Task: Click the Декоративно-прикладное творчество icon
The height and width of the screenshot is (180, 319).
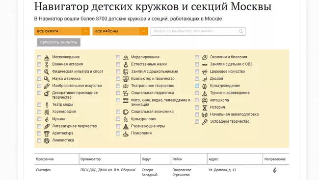Action: (x=47, y=93)
